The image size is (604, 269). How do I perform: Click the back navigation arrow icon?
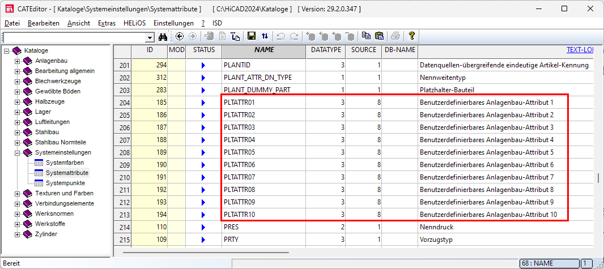[x=180, y=36]
